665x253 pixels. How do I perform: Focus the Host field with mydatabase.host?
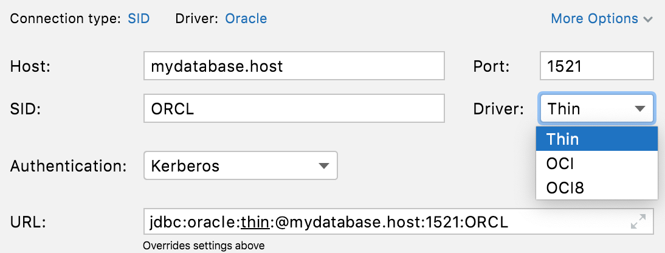pos(294,66)
